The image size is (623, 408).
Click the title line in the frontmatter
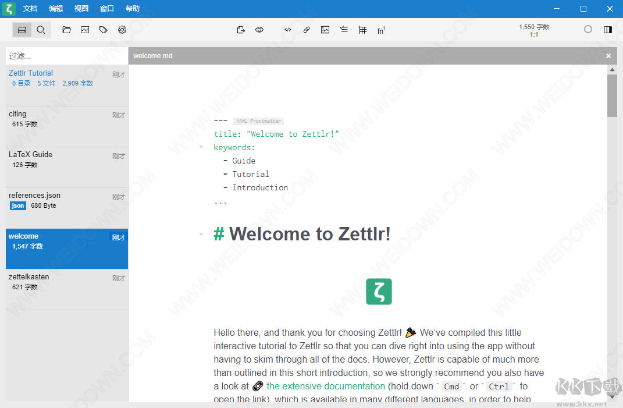tap(276, 134)
